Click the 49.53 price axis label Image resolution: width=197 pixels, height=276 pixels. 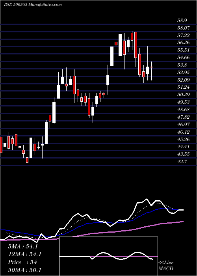pos(183,102)
